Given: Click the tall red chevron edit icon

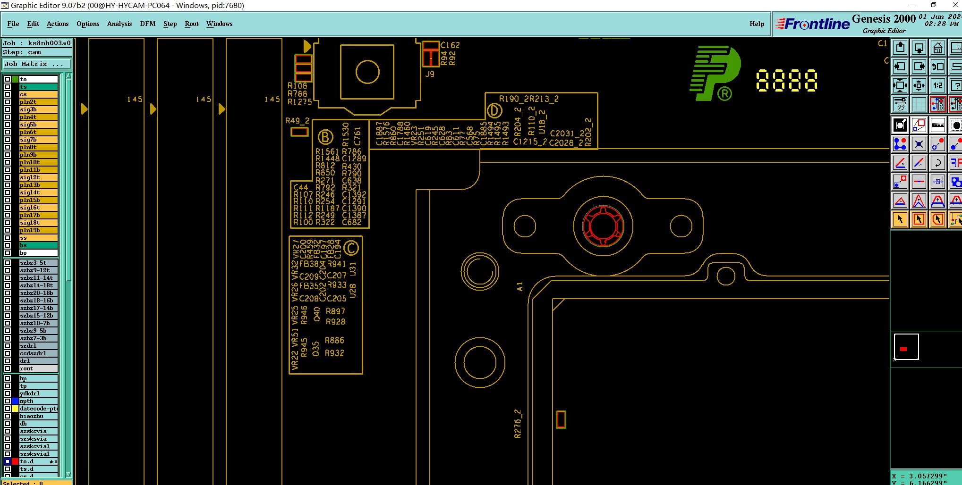Looking at the screenshot, I should [x=919, y=201].
